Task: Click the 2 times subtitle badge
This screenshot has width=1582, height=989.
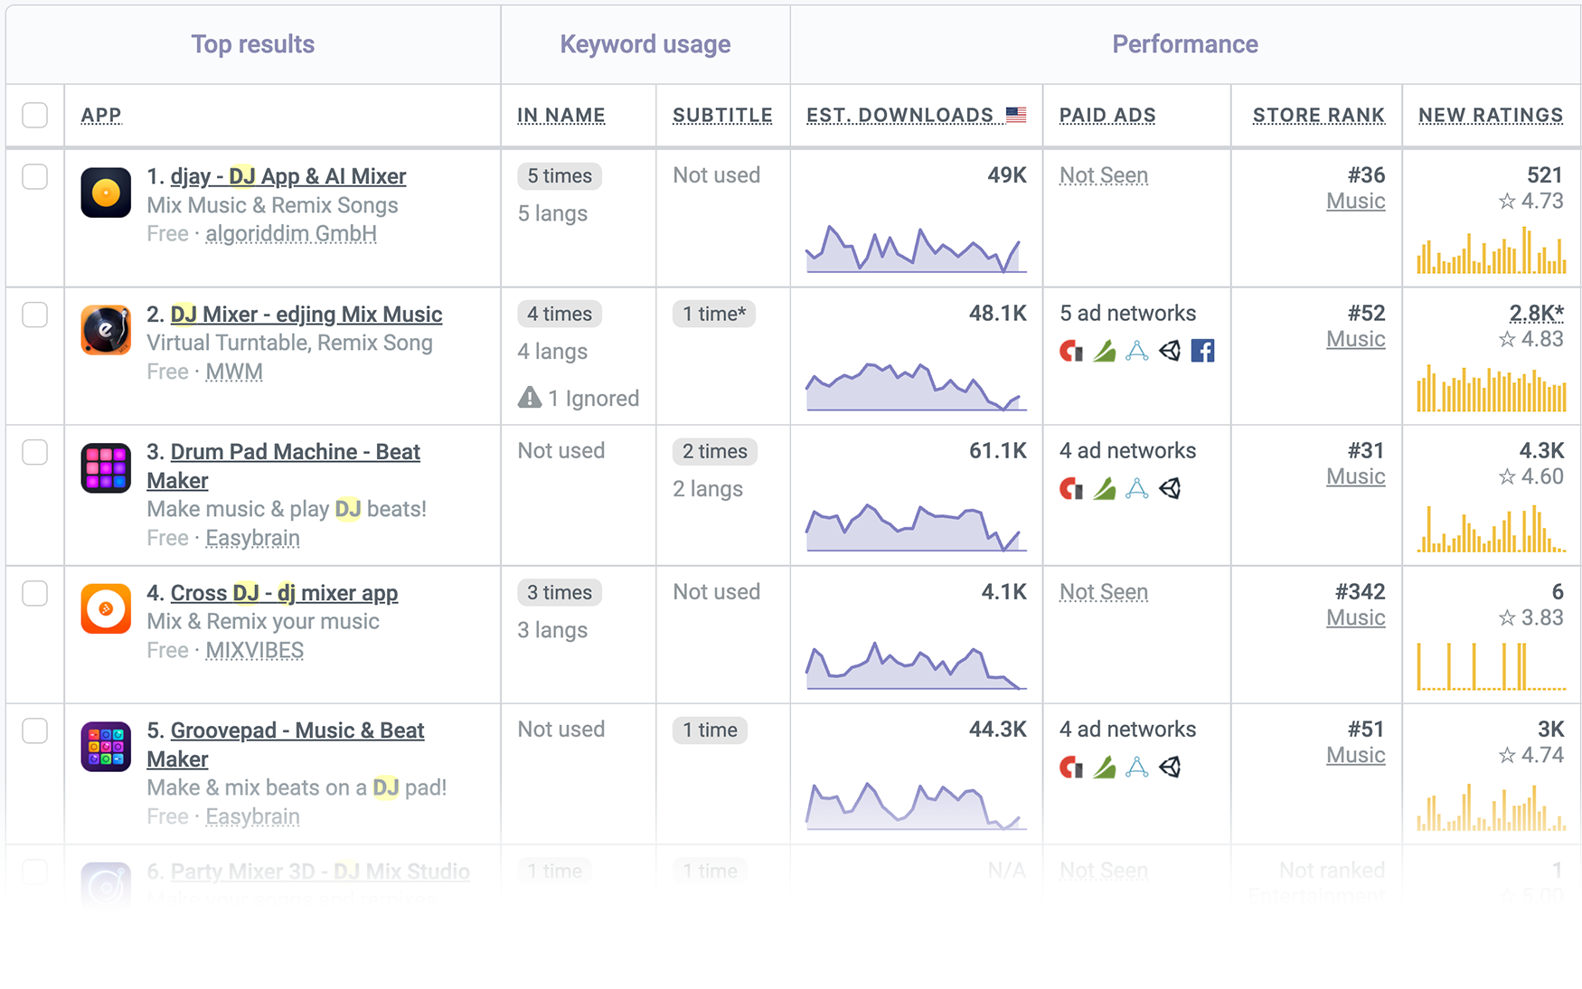Action: pyautogui.click(x=714, y=451)
